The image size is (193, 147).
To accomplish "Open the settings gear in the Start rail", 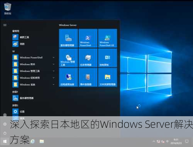I will click(x=5, y=124).
